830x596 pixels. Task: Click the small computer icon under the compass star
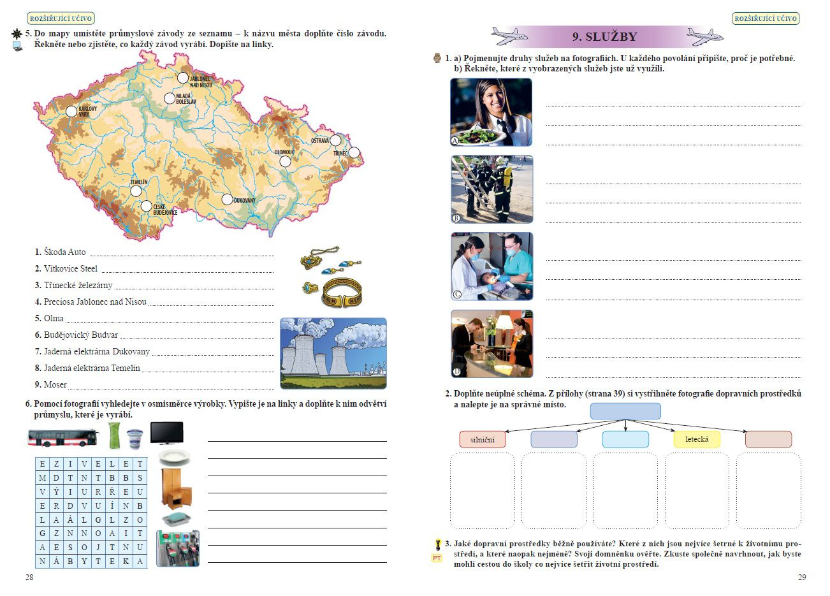pos(17,46)
